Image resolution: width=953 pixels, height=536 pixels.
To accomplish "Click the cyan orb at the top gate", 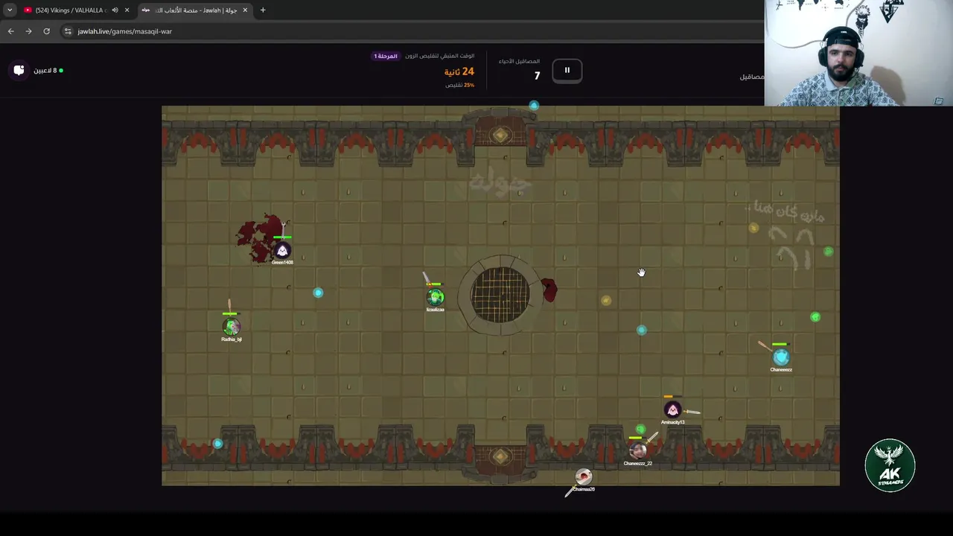I will 534,106.
